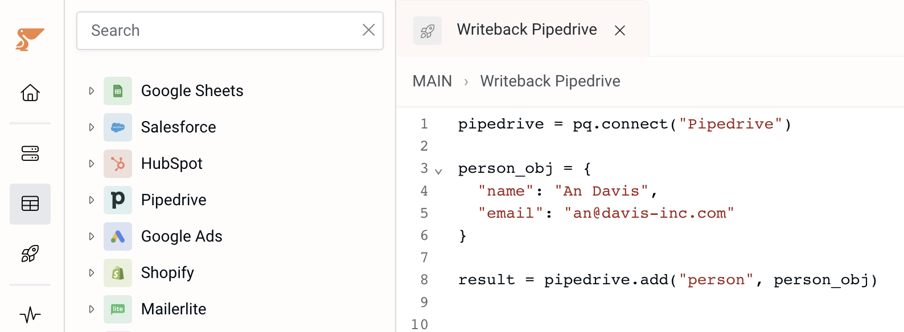The image size is (904, 332).
Task: Click the Salesforce cloud icon
Action: (118, 127)
